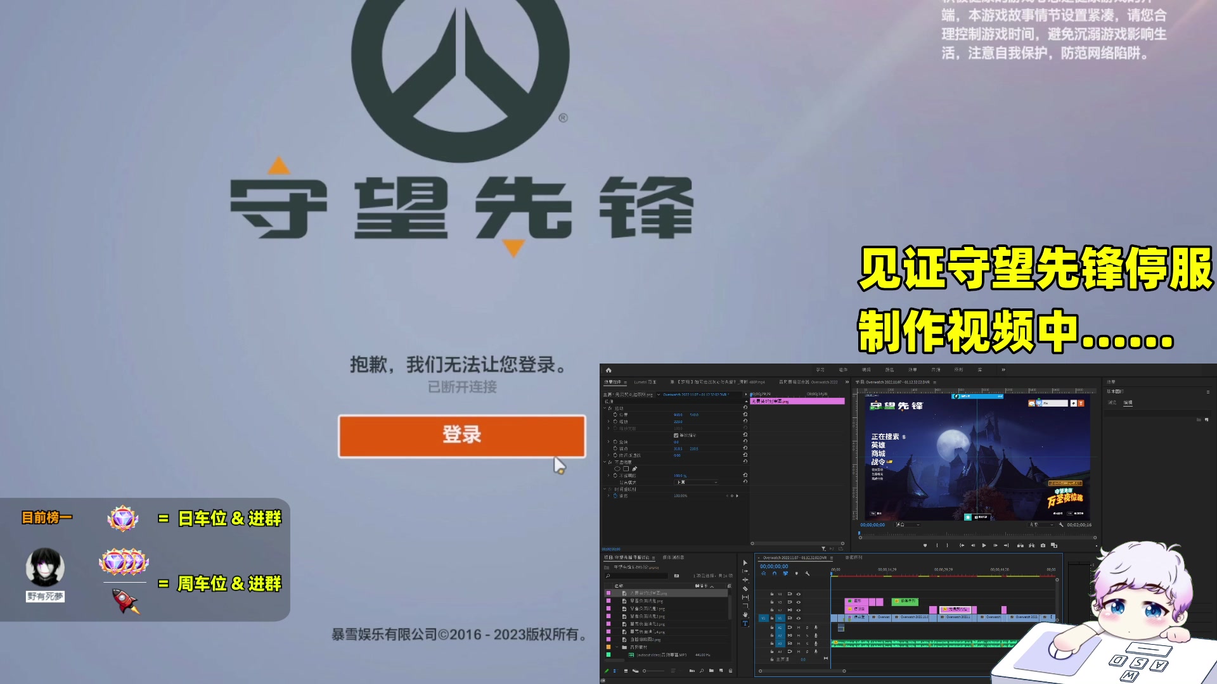Select the Selection tool in Premiere toolbar
The width and height of the screenshot is (1217, 684).
coord(745,563)
